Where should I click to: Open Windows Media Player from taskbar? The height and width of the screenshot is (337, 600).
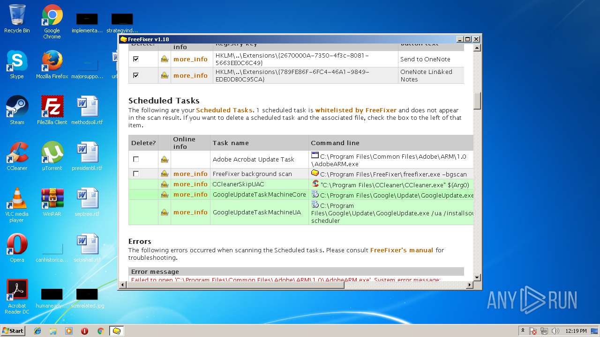[x=69, y=331]
